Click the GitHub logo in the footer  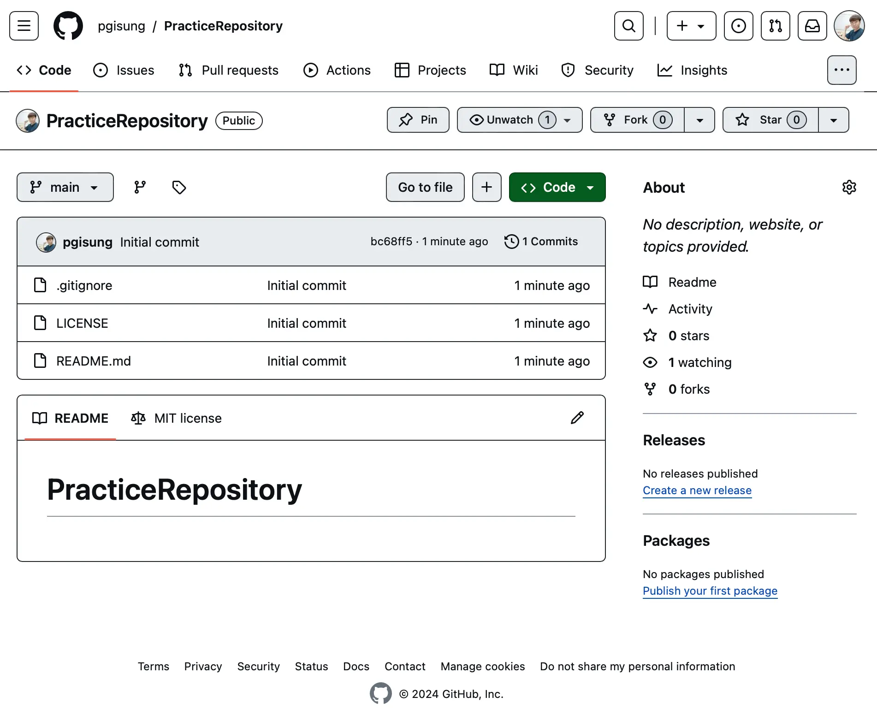point(381,693)
